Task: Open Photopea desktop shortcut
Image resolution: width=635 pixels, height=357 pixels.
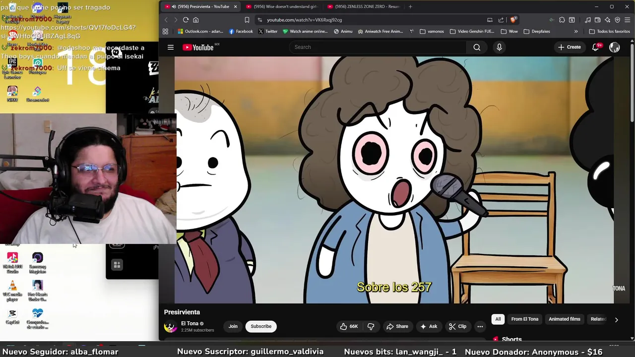Action: click(x=37, y=67)
